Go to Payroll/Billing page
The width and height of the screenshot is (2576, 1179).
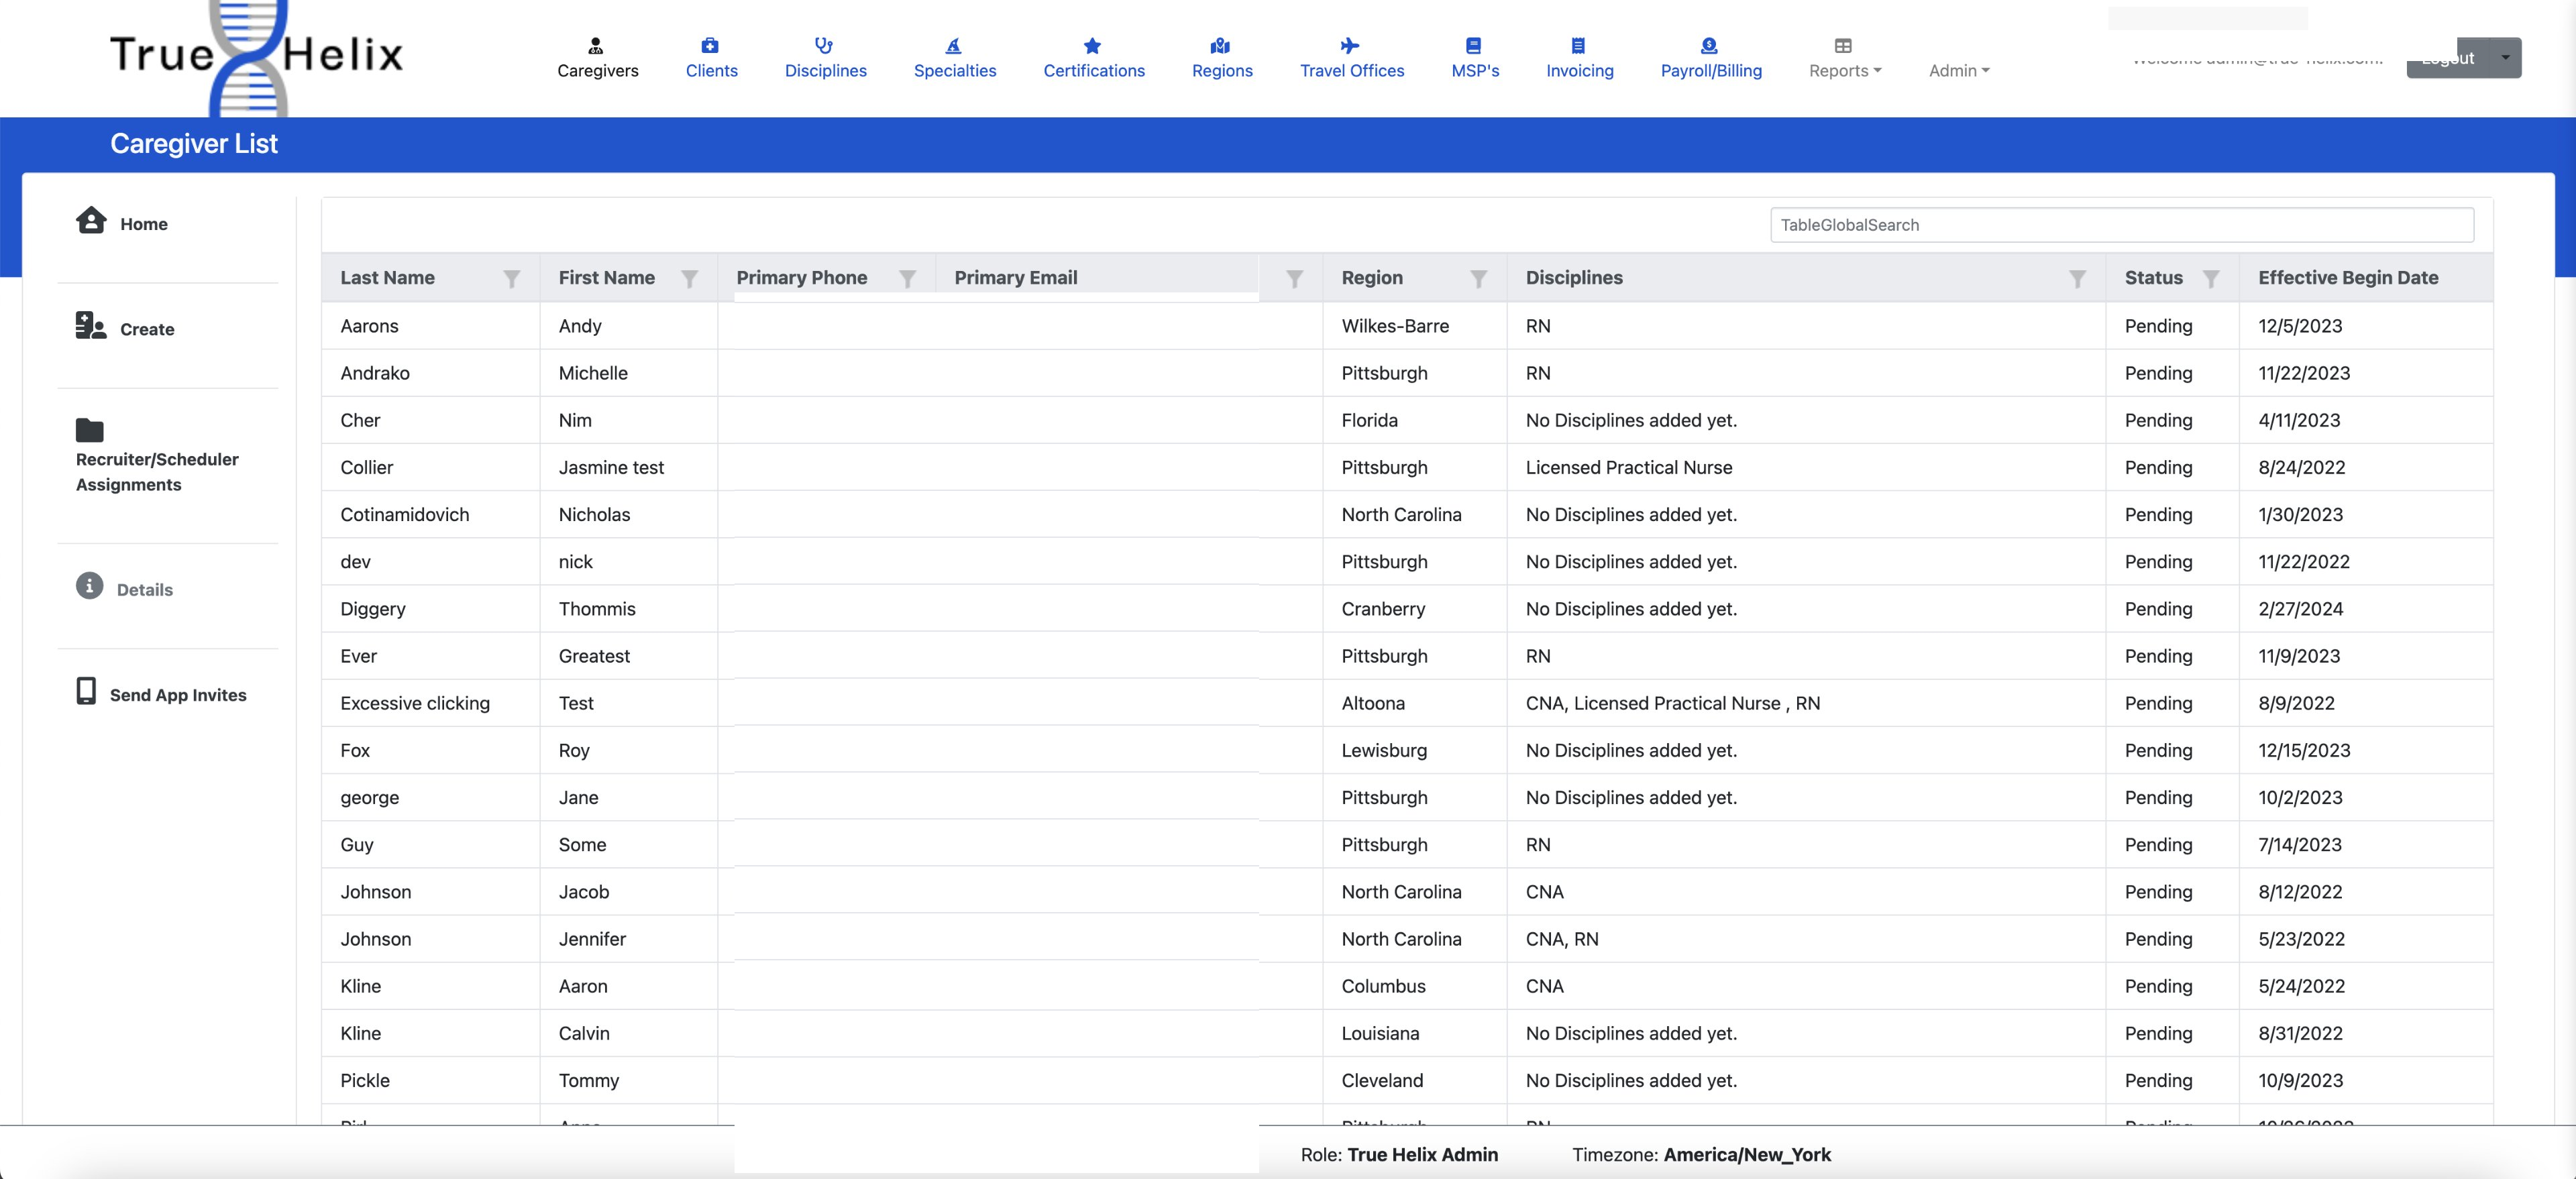pyautogui.click(x=1711, y=71)
